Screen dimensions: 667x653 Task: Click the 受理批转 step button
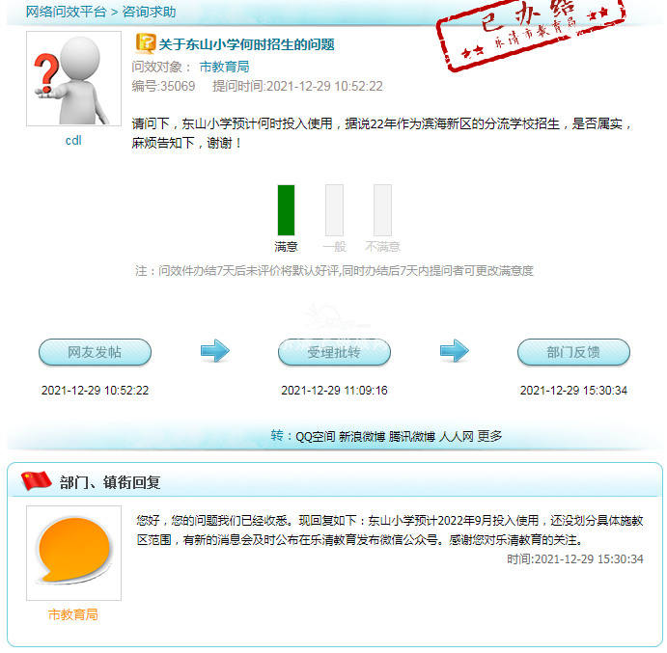point(334,352)
